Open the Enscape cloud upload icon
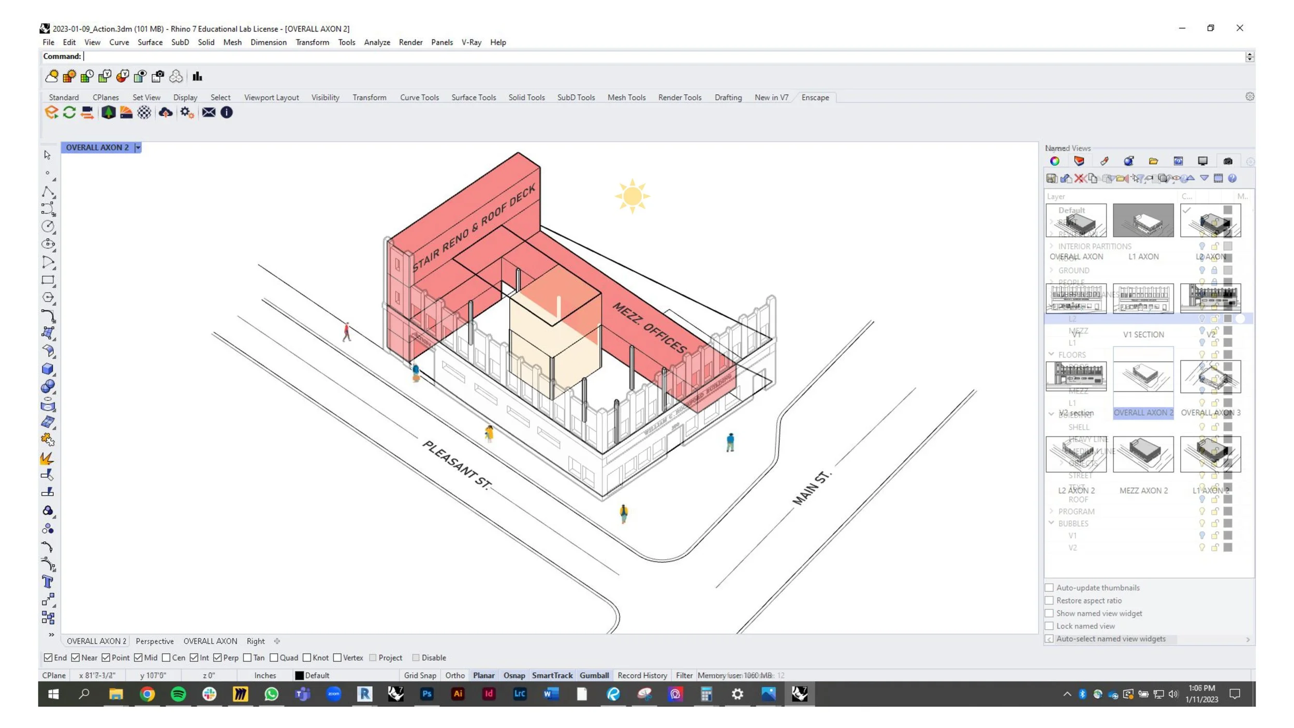The width and height of the screenshot is (1294, 728). (166, 112)
